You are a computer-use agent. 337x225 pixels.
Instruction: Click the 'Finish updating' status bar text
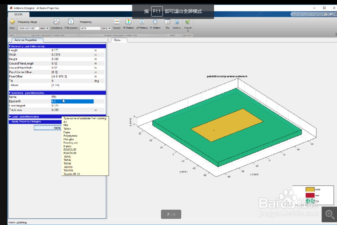18,222
